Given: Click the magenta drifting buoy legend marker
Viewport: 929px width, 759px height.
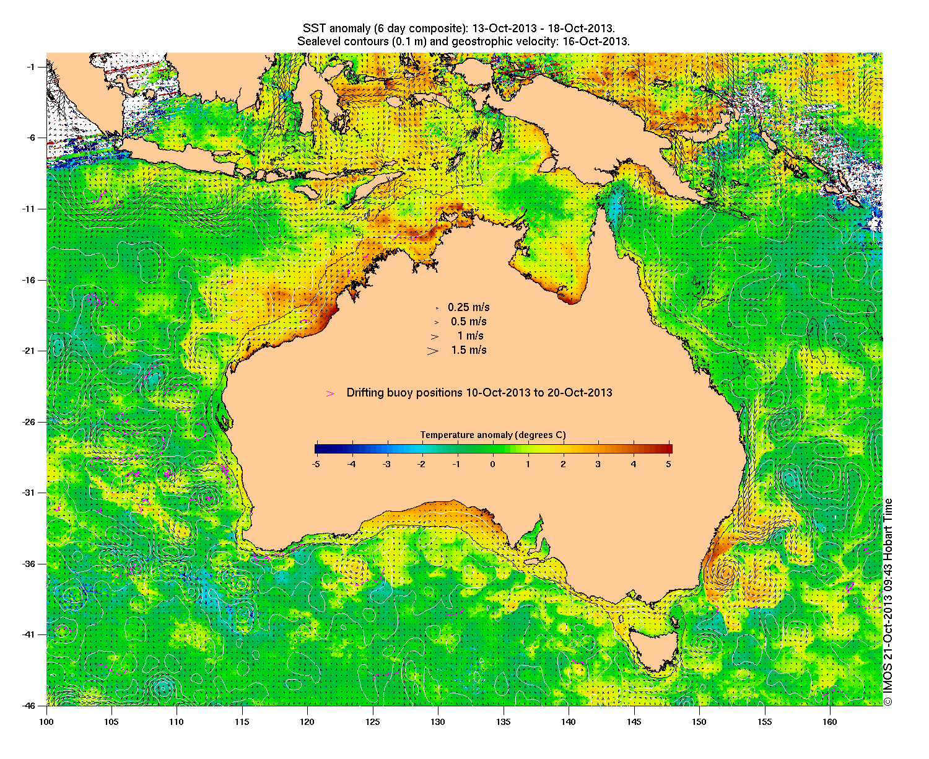Looking at the screenshot, I should coord(331,393).
